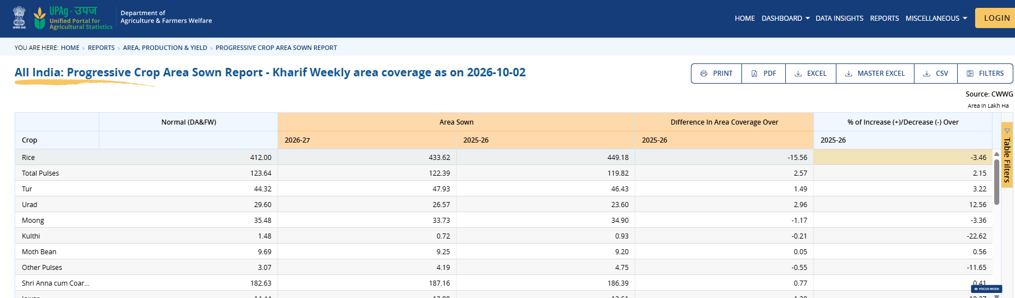Viewport: 1015px width, 298px height.
Task: Click Urad percentage value 12.56
Action: [x=977, y=205]
